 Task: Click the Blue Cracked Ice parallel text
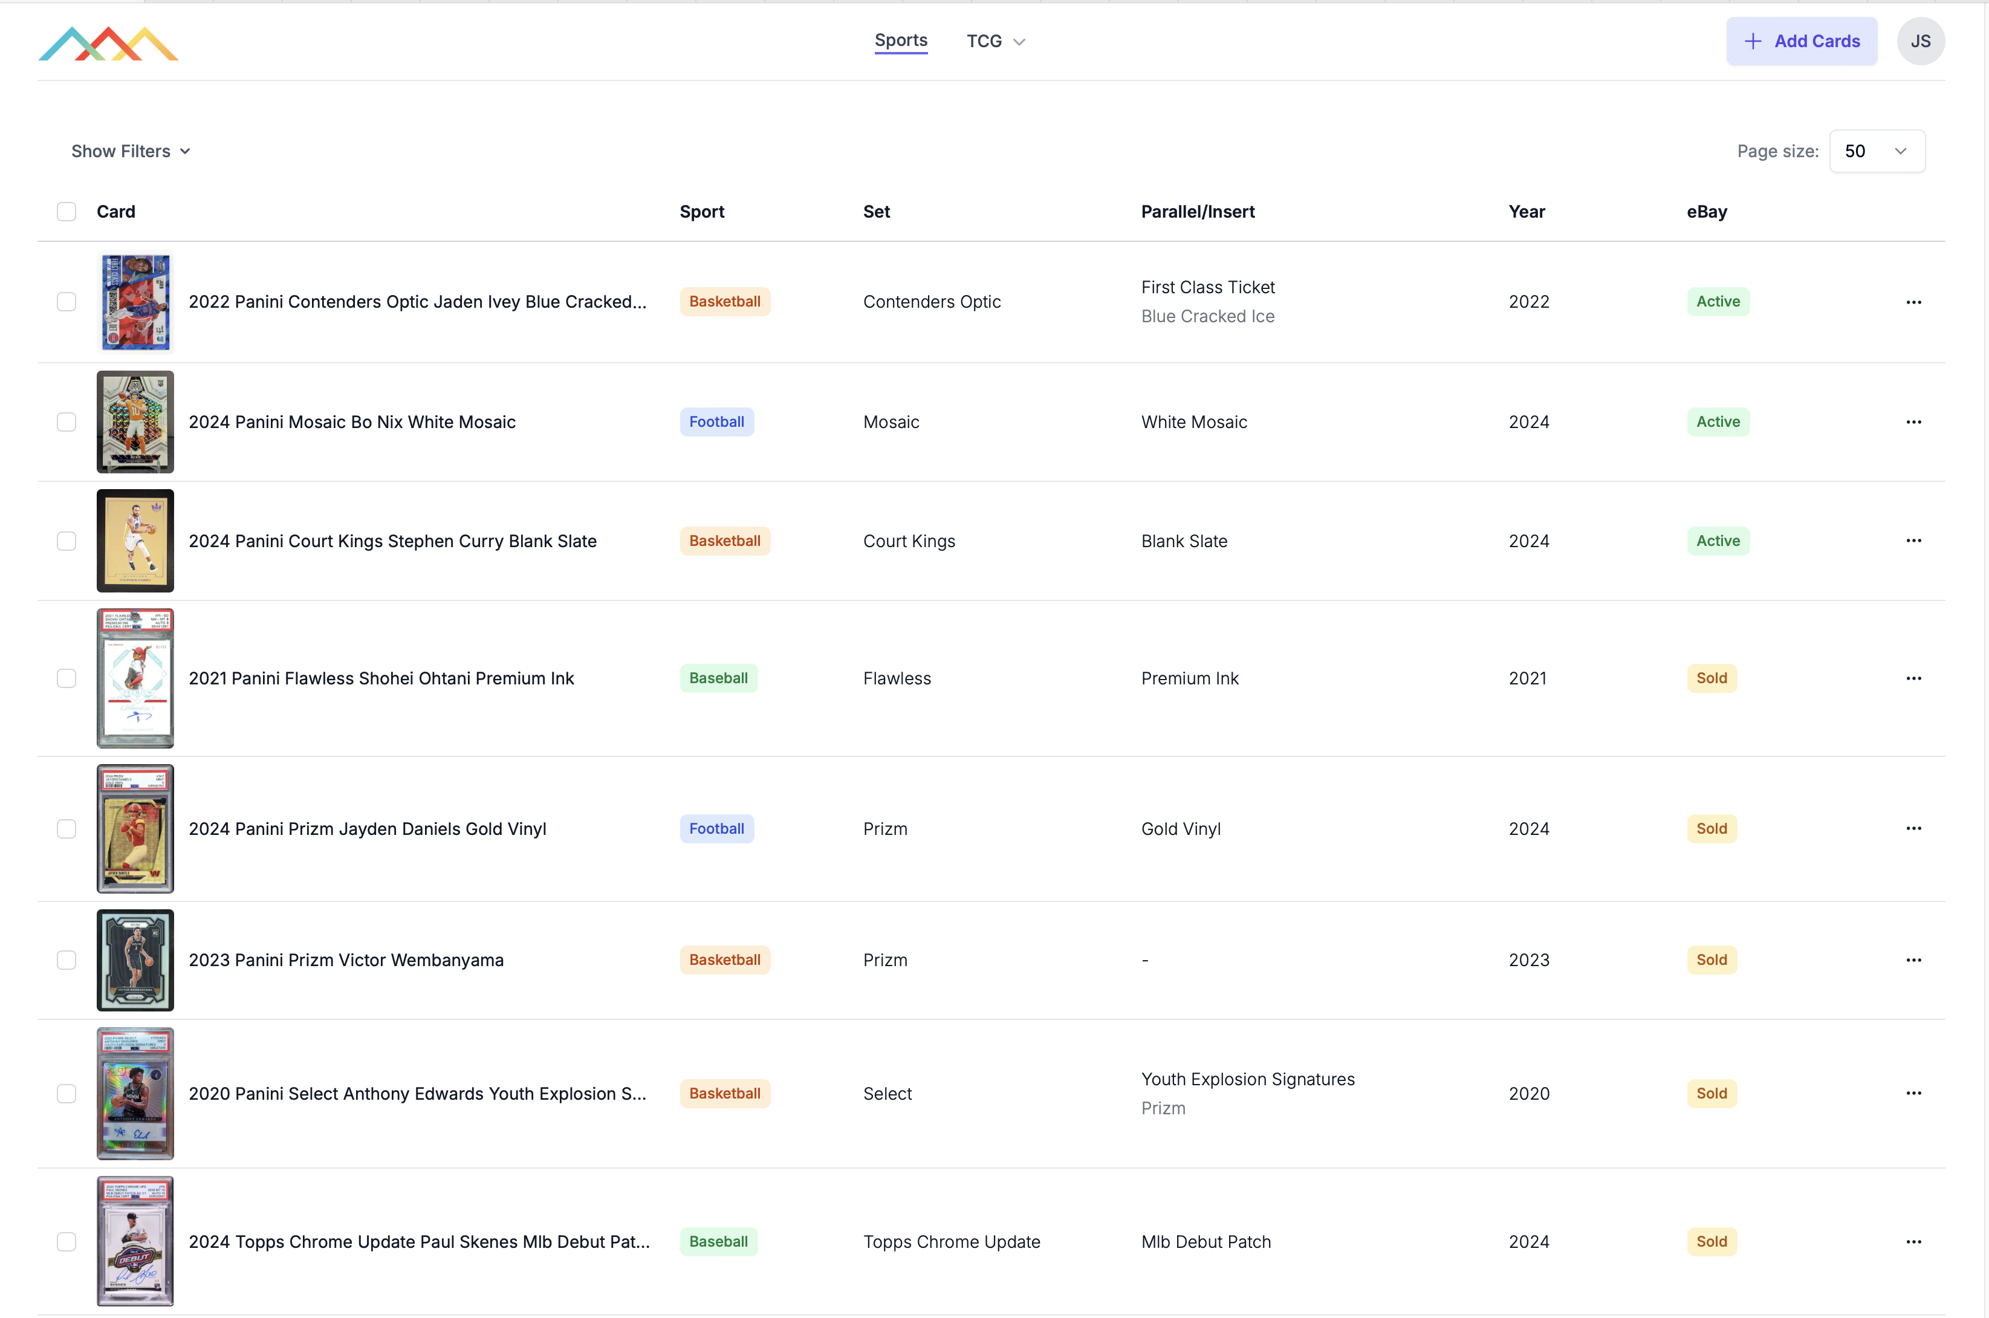1207,316
